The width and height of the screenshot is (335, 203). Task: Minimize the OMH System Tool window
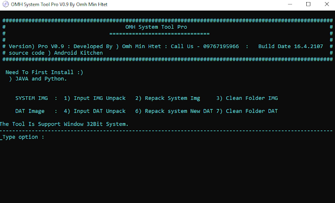point(290,4)
